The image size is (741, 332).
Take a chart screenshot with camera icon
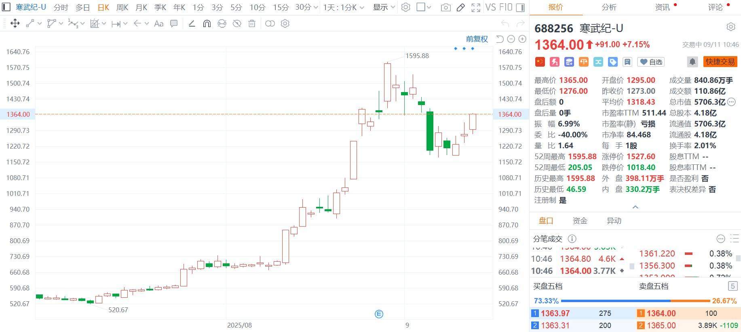pyautogui.click(x=445, y=7)
